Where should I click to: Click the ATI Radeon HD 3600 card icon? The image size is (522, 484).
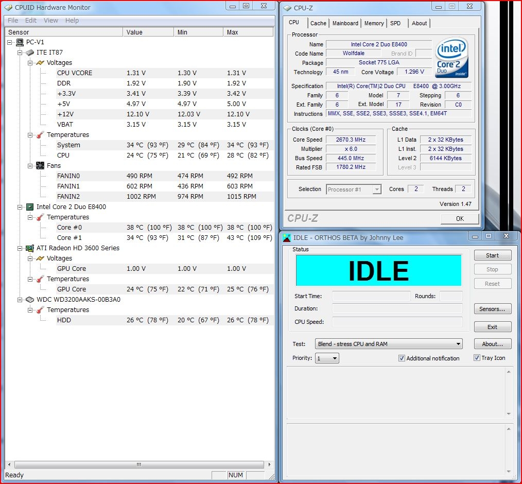pos(30,248)
